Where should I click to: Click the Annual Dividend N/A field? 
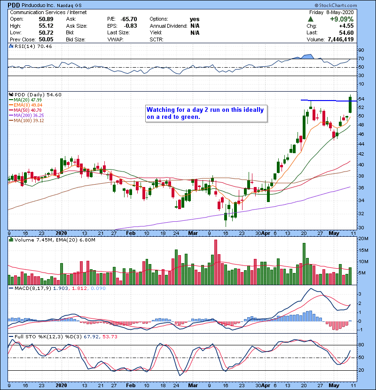coord(174,26)
